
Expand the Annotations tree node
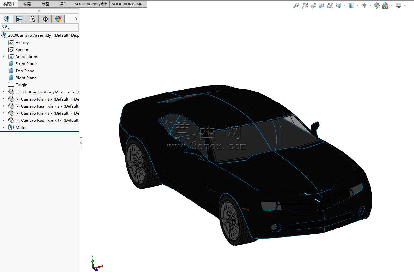click(3, 57)
